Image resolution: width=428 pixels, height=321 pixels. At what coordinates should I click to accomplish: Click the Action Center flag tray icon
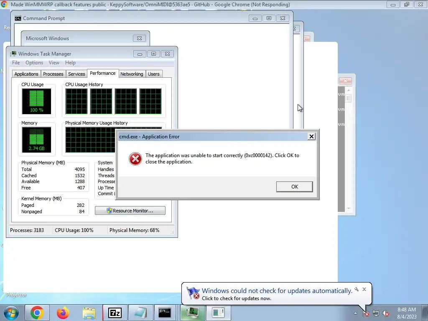(366, 313)
